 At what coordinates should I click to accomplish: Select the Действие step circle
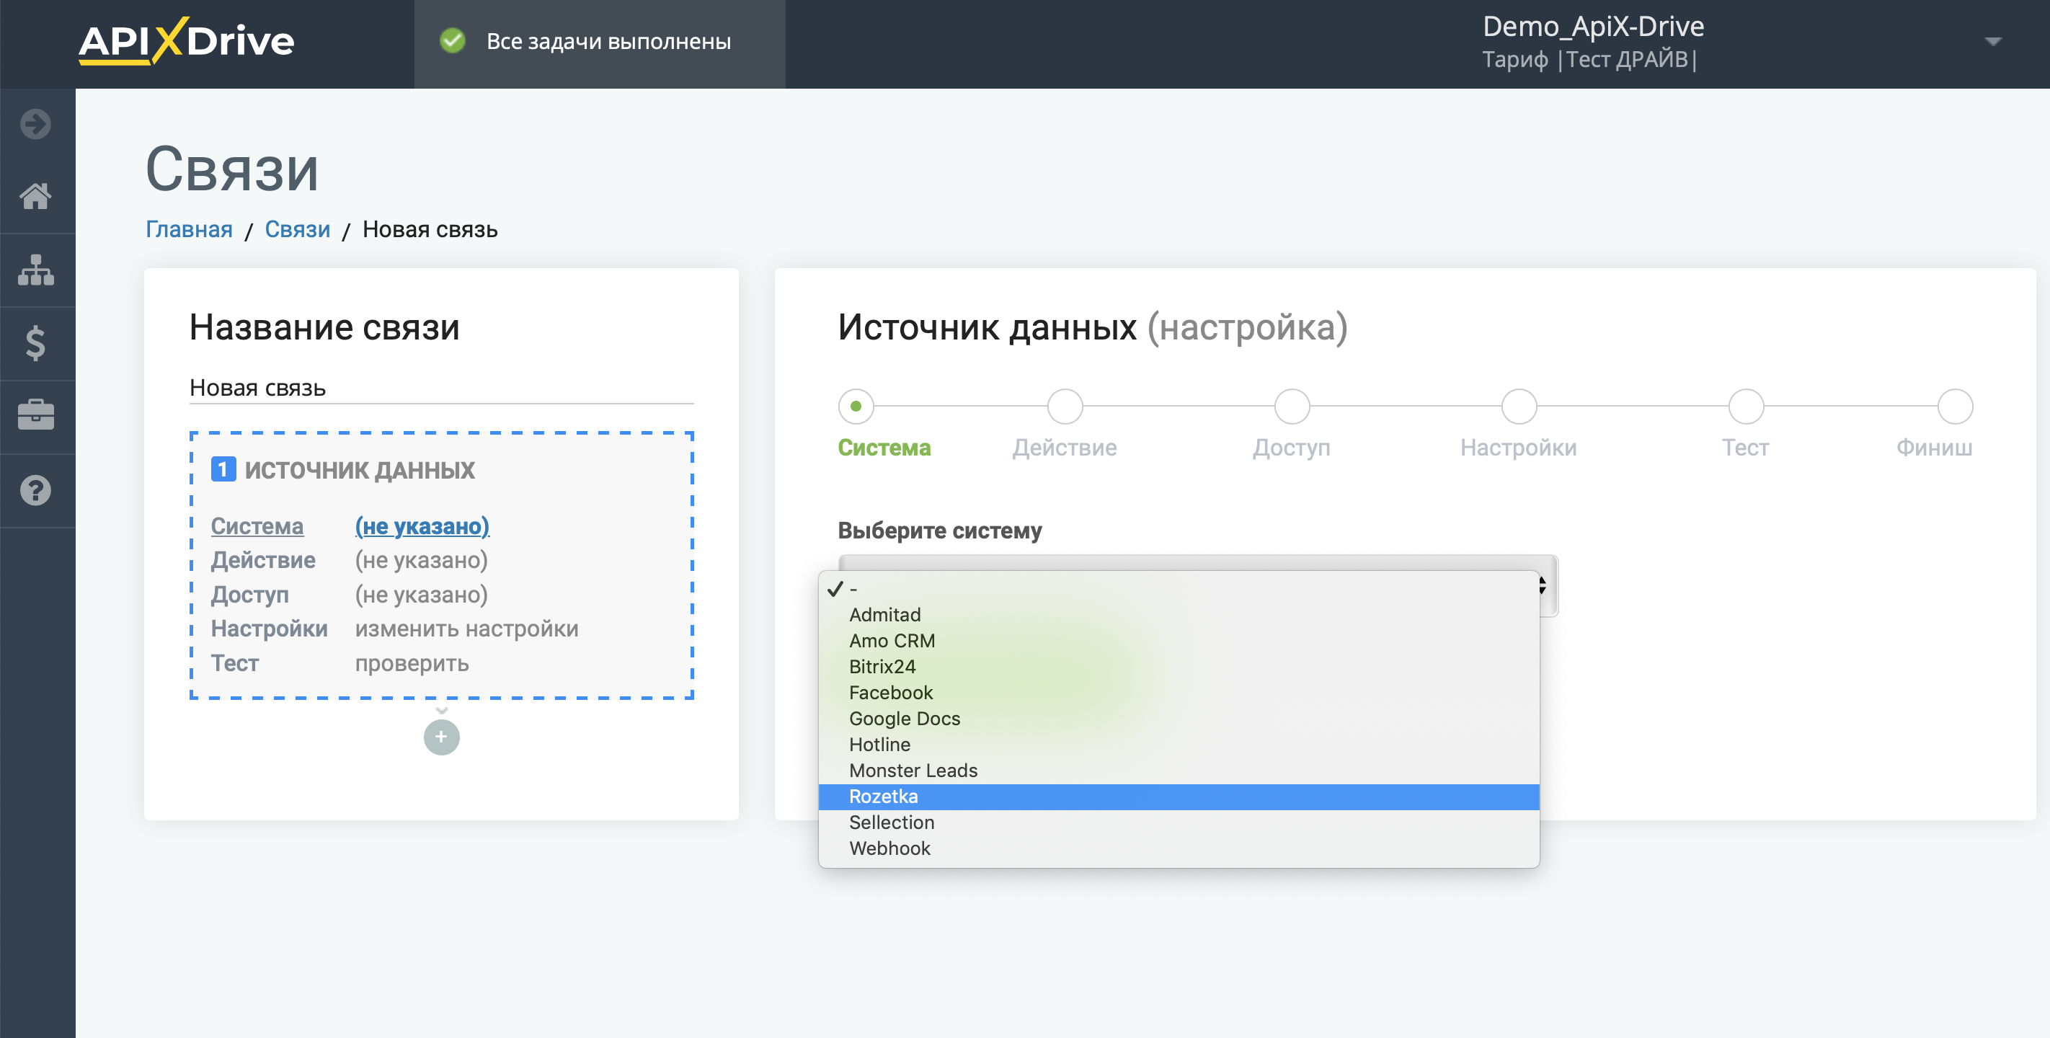click(x=1065, y=407)
